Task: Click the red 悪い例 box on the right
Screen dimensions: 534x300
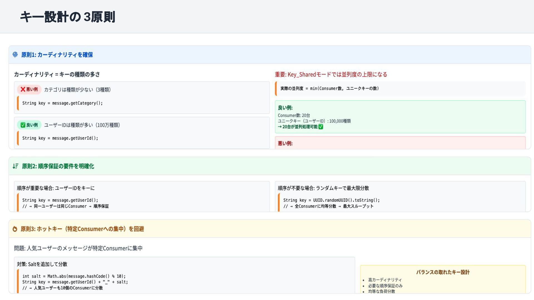Action: tap(400, 143)
